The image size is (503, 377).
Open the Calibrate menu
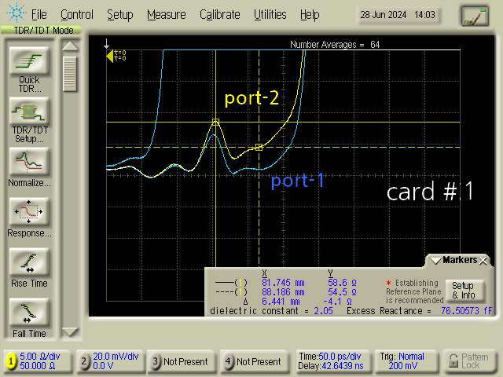220,15
